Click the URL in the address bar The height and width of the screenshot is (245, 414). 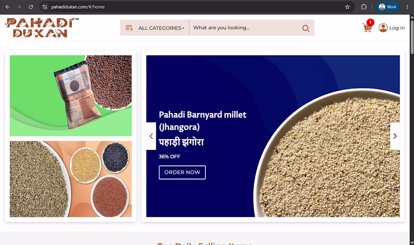[78, 7]
